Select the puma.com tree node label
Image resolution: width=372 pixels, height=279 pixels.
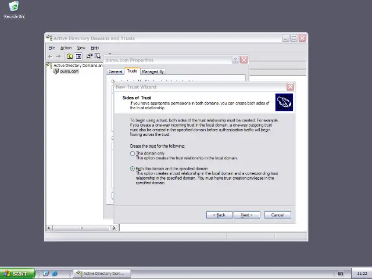69,71
